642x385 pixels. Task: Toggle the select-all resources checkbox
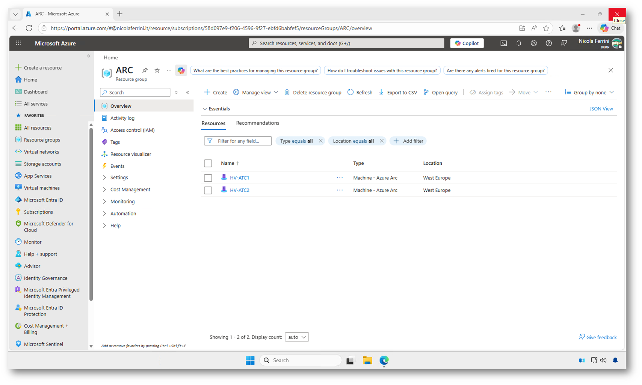(208, 163)
